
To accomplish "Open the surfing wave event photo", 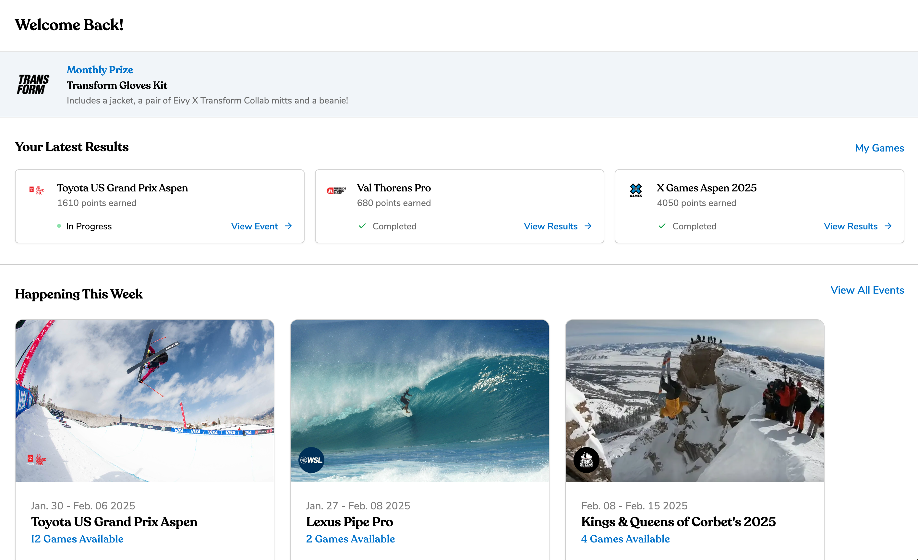I will click(419, 401).
